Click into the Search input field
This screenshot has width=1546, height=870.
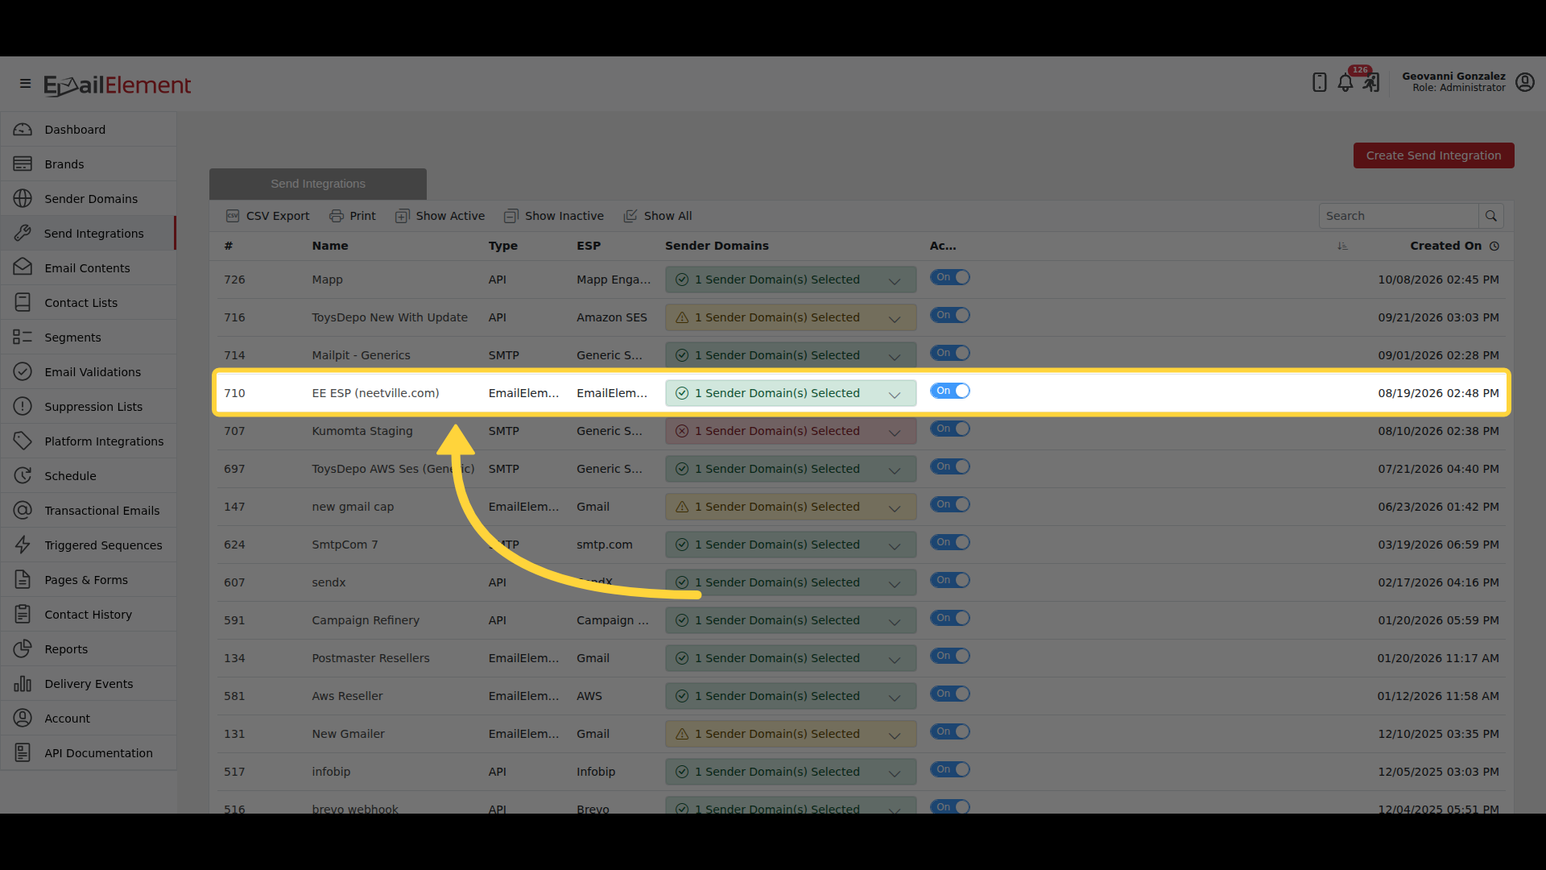pyautogui.click(x=1399, y=216)
